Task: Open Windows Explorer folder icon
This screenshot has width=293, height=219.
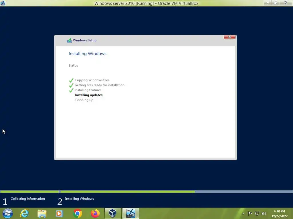Action: tap(42, 213)
